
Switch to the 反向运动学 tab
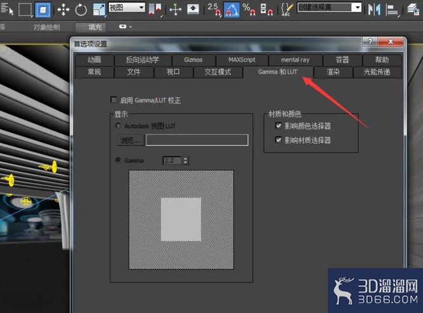[x=143, y=60]
